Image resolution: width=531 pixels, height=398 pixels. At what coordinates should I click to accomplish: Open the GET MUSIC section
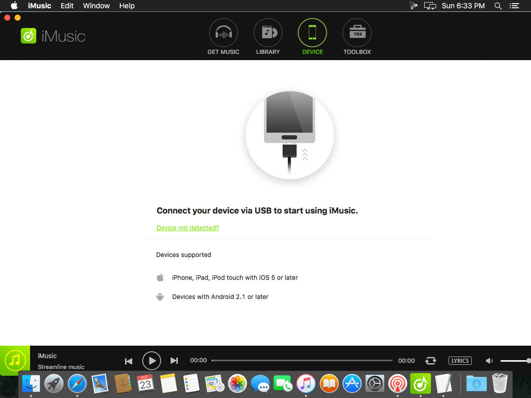223,32
